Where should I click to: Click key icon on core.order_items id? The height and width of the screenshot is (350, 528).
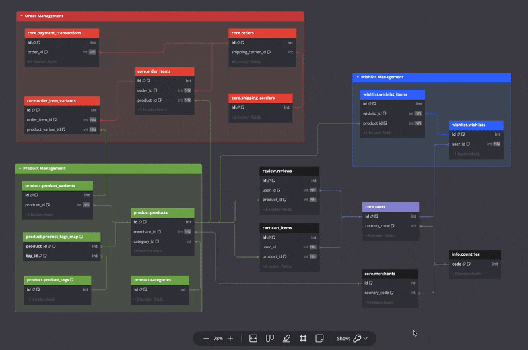point(143,81)
